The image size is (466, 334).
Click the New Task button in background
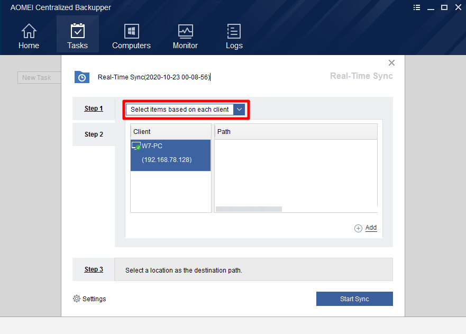point(39,78)
